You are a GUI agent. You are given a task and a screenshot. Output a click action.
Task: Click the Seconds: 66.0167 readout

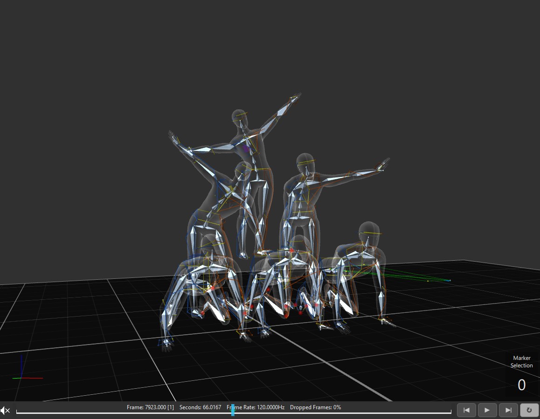coord(200,407)
